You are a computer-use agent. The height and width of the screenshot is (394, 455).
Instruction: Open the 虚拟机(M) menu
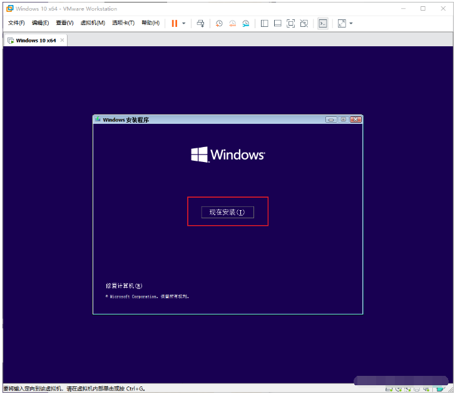(x=93, y=23)
